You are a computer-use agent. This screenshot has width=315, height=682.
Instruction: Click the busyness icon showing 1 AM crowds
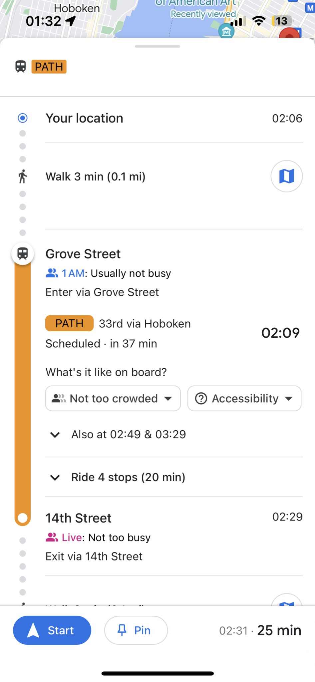pos(51,273)
